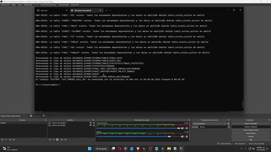The image size is (271, 152).
Task: Pop out the Controles dock panel
Action: [269, 120]
